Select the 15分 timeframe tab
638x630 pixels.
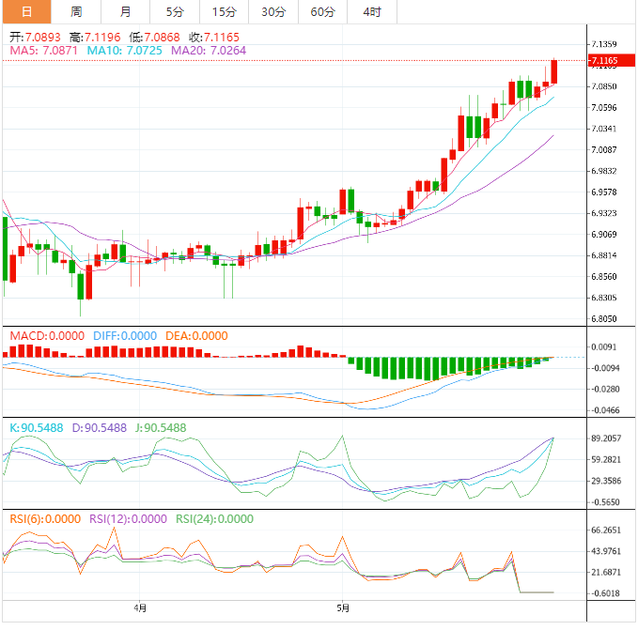click(x=224, y=12)
